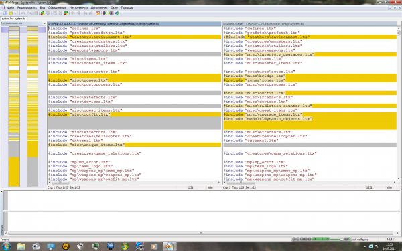Click the left pane horizontal scrollbar thumb
The width and height of the screenshot is (402, 251).
point(60,182)
